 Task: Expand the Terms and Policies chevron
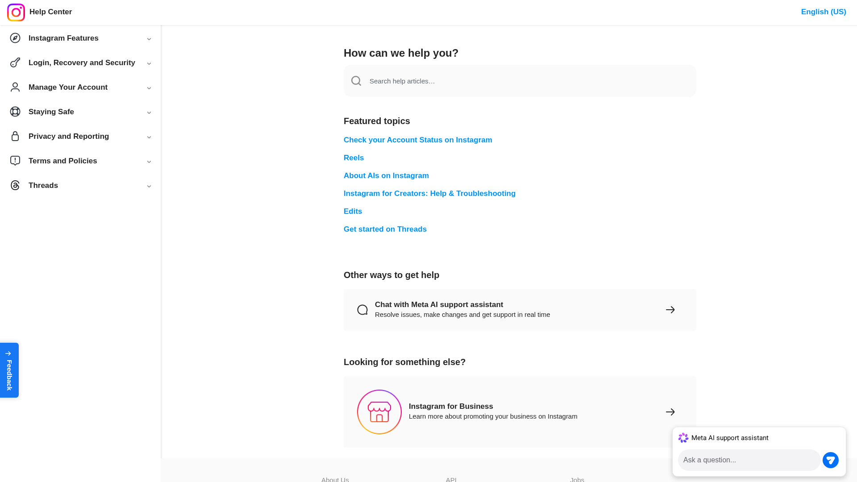coord(149,162)
